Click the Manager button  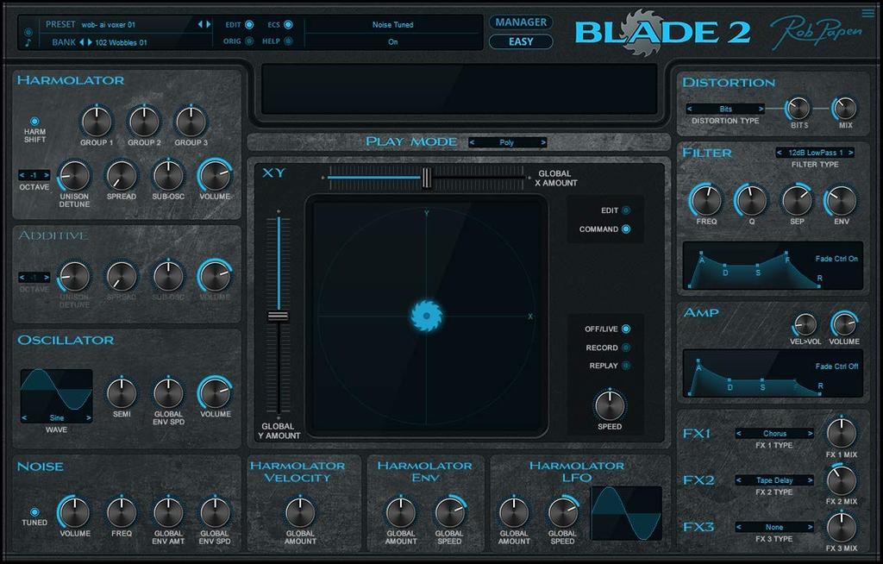[521, 22]
